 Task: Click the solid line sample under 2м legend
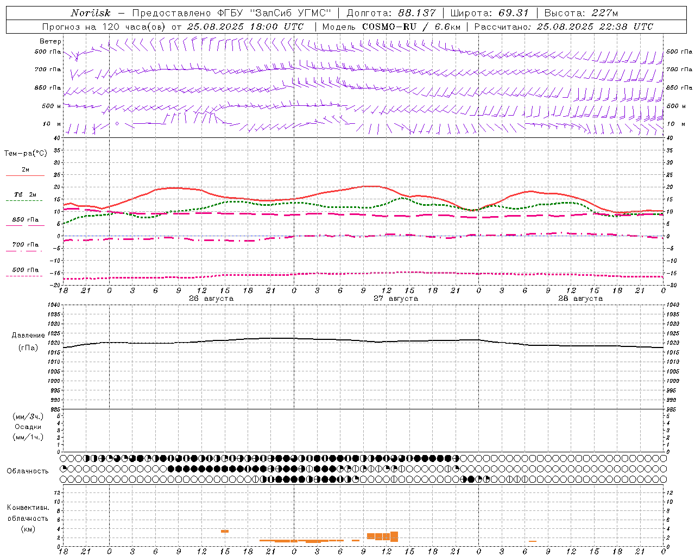click(25, 175)
